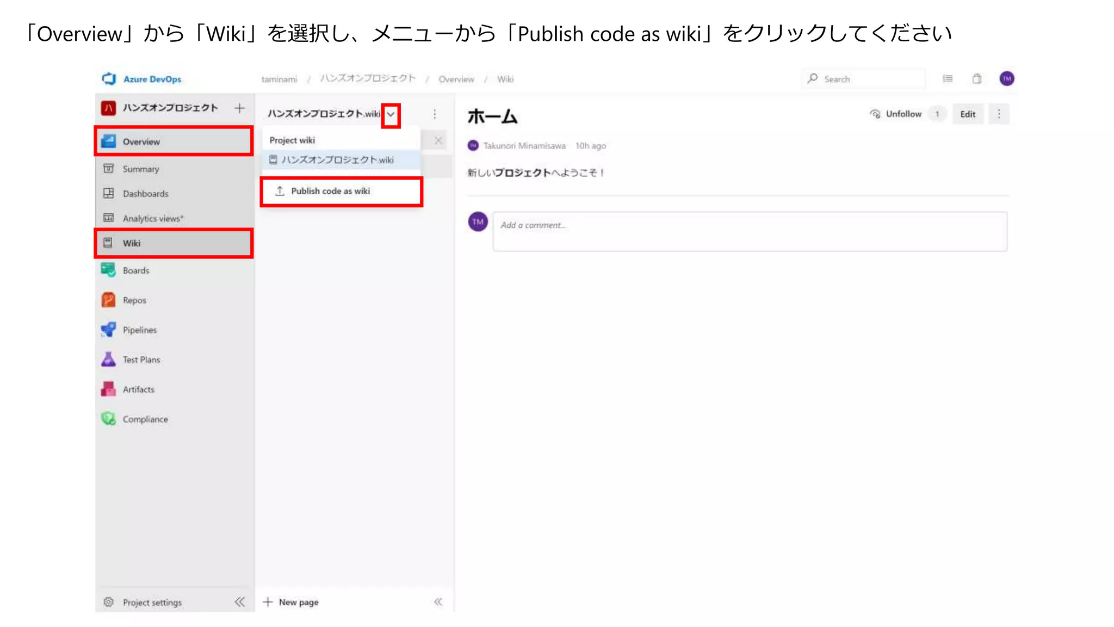The image size is (1114, 627).
Task: Collapse the left navigation sidebar
Action: pos(240,602)
